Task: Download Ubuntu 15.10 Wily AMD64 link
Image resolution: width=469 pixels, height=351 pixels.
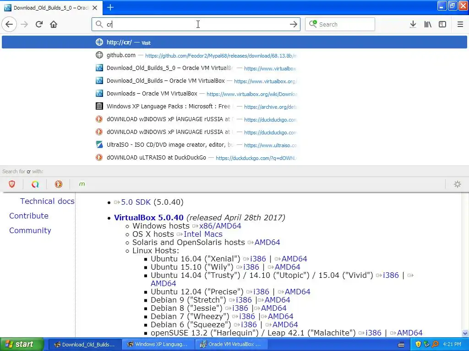Action: [x=288, y=267]
